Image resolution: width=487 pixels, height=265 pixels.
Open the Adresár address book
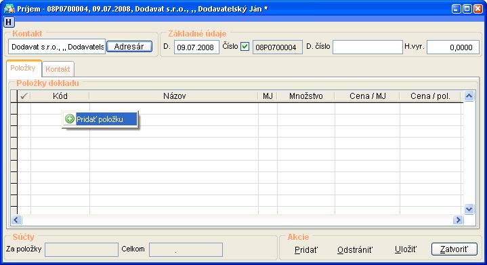tap(129, 47)
